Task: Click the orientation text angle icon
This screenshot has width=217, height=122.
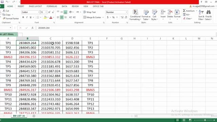Action: point(71,12)
